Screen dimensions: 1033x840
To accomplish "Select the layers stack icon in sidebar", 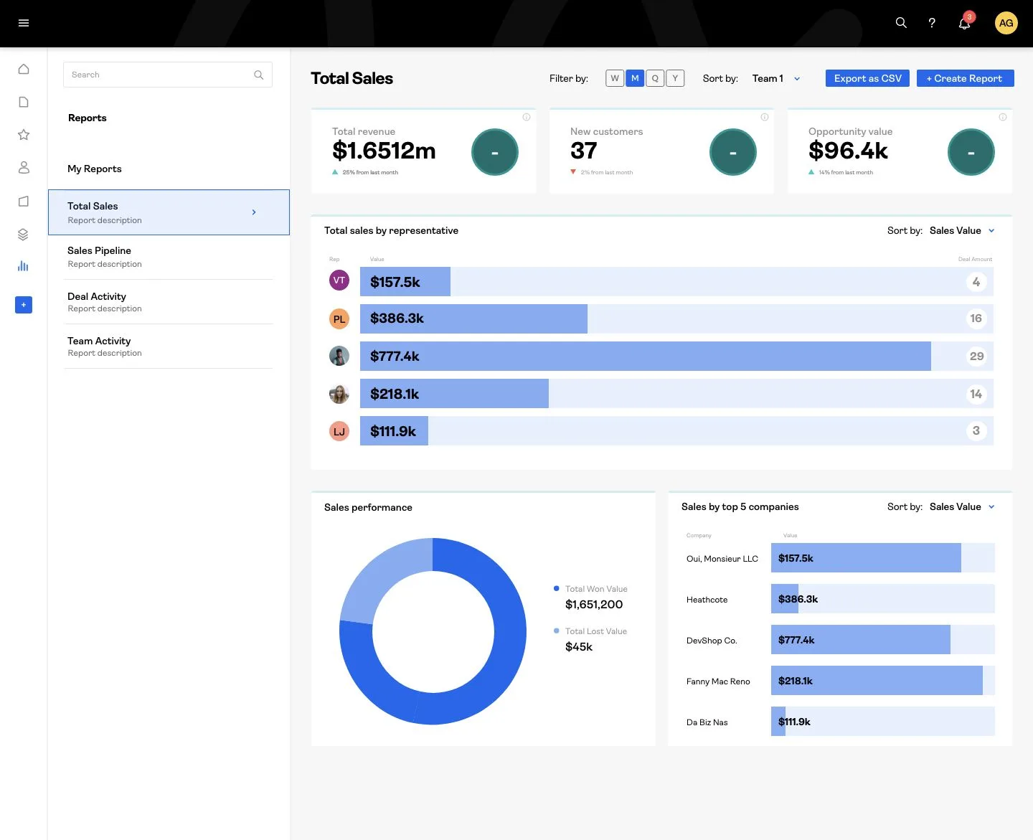I will (x=24, y=234).
